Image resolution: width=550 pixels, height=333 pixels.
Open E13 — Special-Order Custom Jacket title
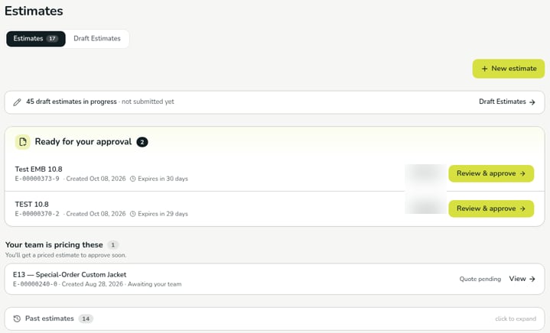(70, 274)
